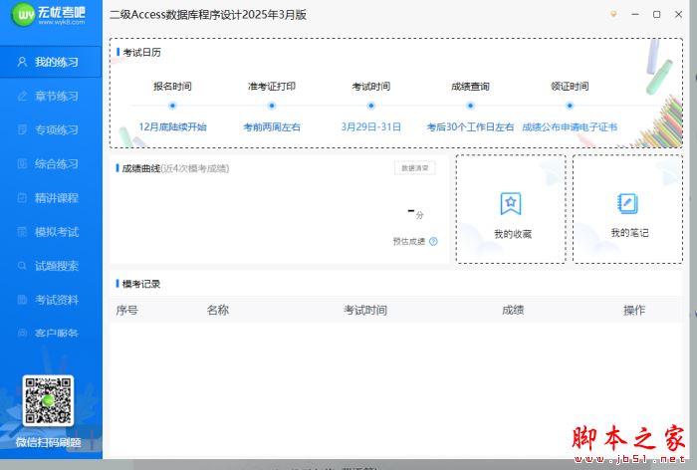Click the timeline dot under 准考证打印
The image size is (697, 470).
(x=272, y=106)
